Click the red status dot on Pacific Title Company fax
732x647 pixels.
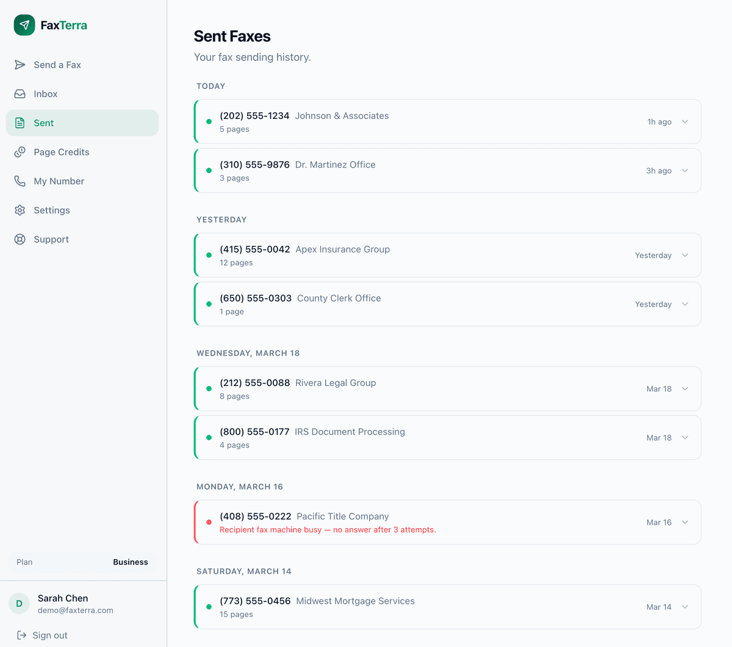point(208,523)
